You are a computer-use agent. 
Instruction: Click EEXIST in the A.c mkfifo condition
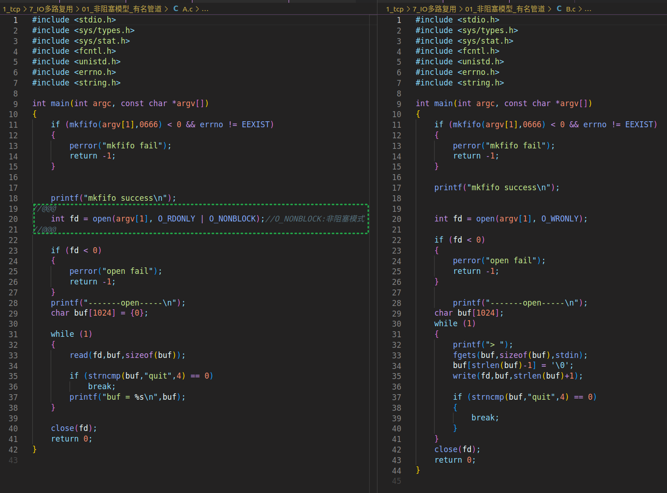255,125
